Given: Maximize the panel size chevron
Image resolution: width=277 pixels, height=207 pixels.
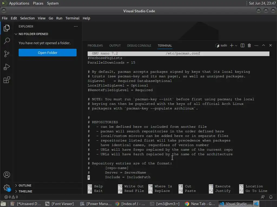Looking at the screenshot, I should click(x=263, y=45).
